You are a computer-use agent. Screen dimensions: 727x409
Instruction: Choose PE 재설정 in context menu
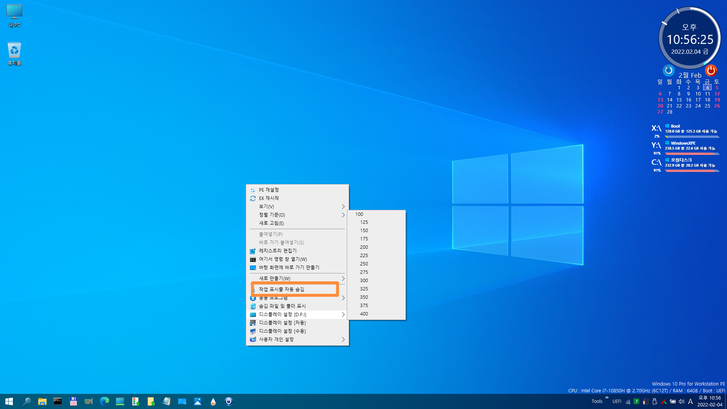(297, 190)
